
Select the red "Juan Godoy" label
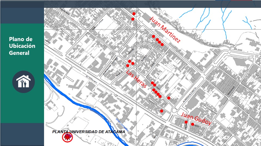(x=196, y=118)
